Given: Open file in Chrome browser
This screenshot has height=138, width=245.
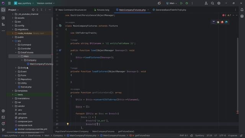Looking at the screenshot, I should (218, 22).
